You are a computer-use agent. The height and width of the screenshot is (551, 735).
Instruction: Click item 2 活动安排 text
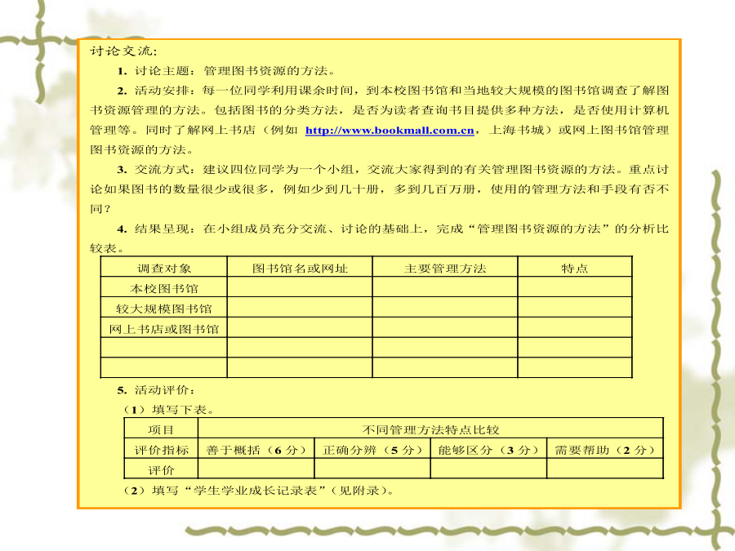379,120
